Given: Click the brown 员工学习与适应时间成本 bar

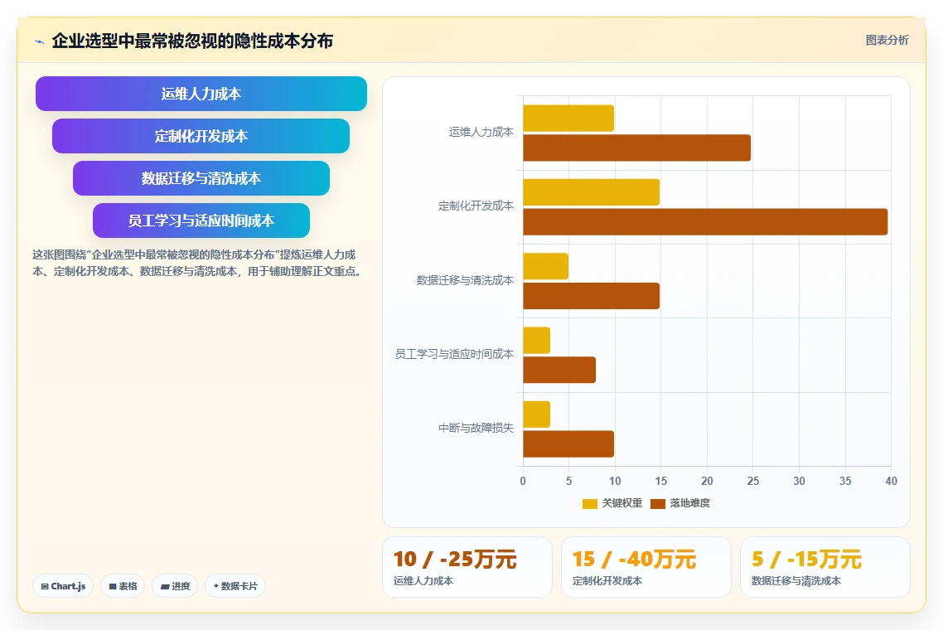Looking at the screenshot, I should [x=559, y=370].
